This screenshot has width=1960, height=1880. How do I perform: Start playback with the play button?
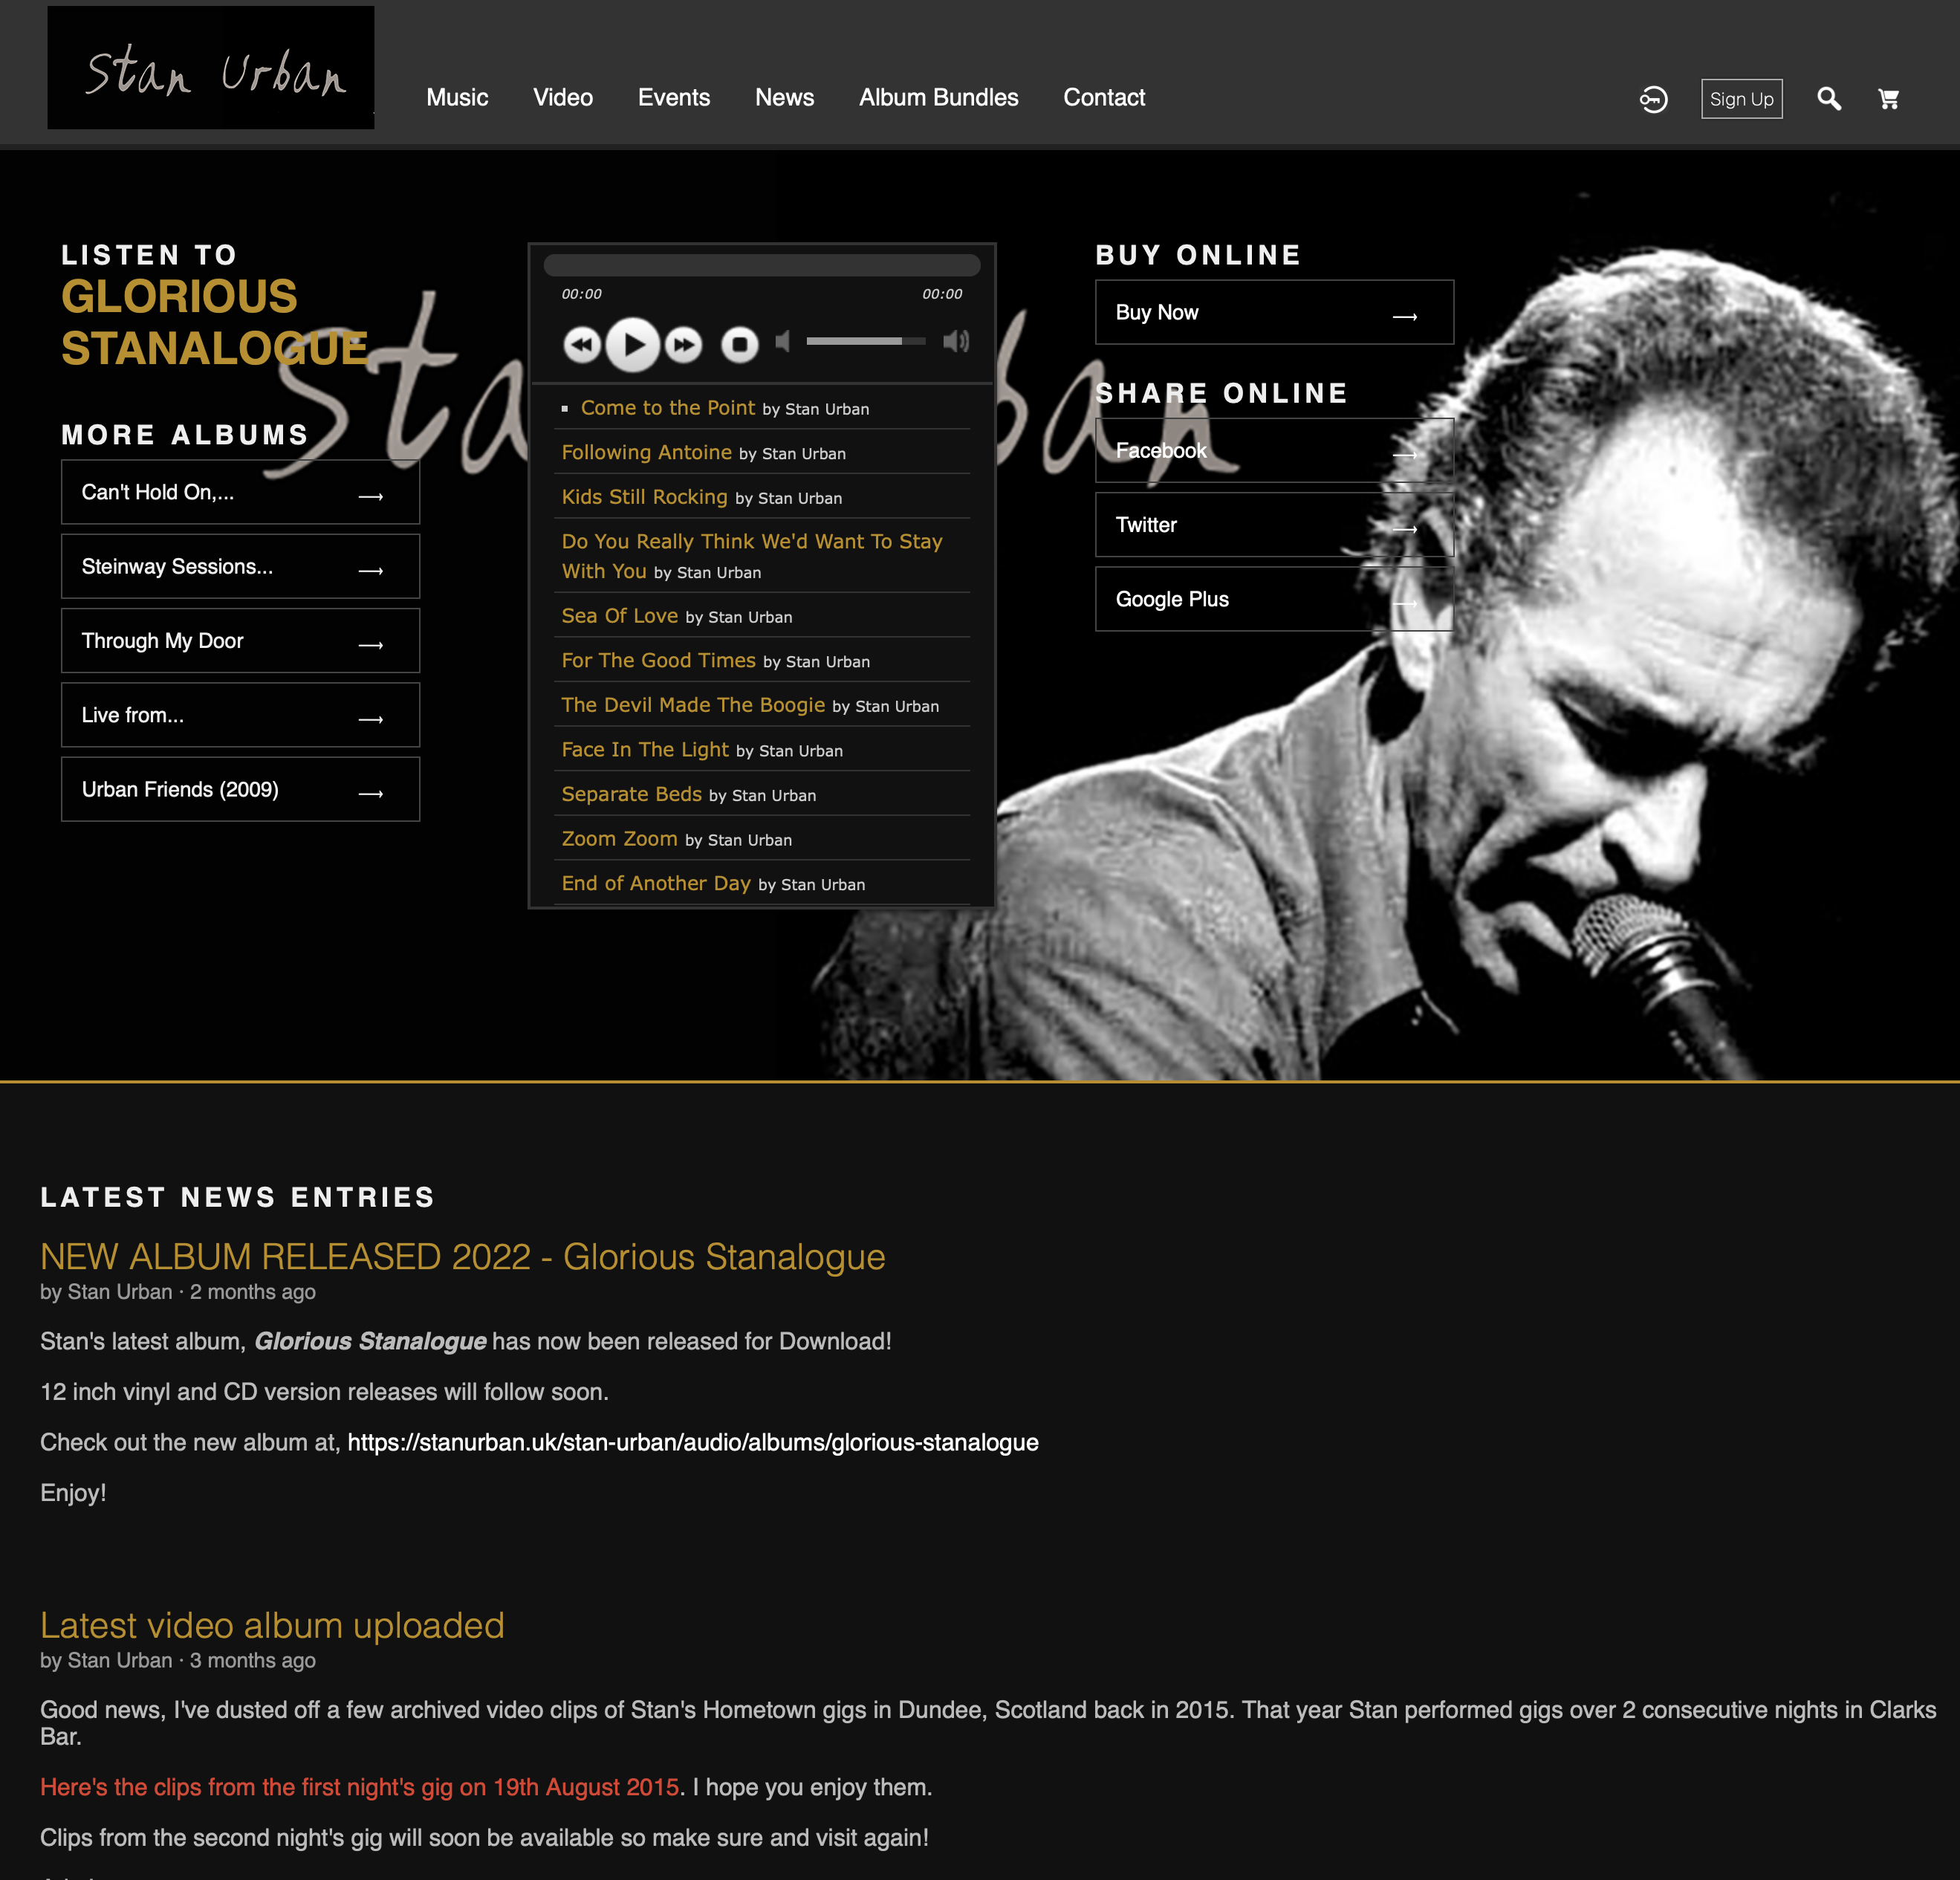[633, 344]
